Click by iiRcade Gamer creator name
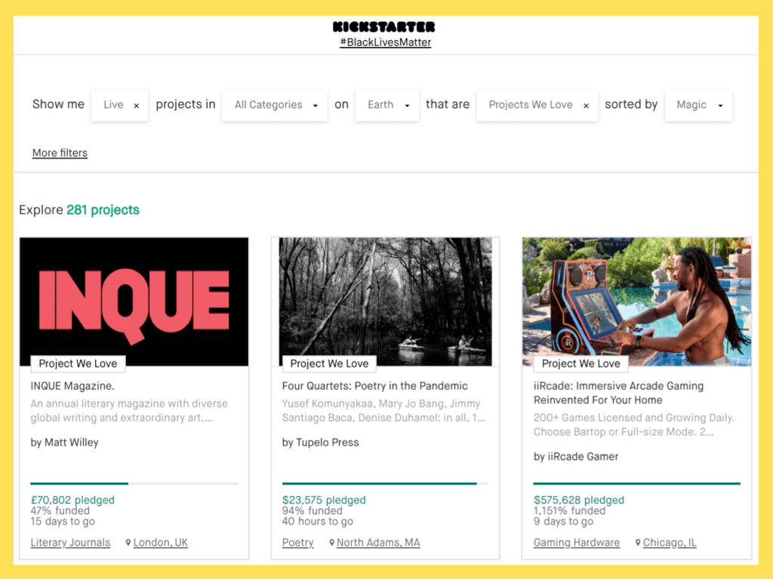This screenshot has height=579, width=773. tap(576, 456)
